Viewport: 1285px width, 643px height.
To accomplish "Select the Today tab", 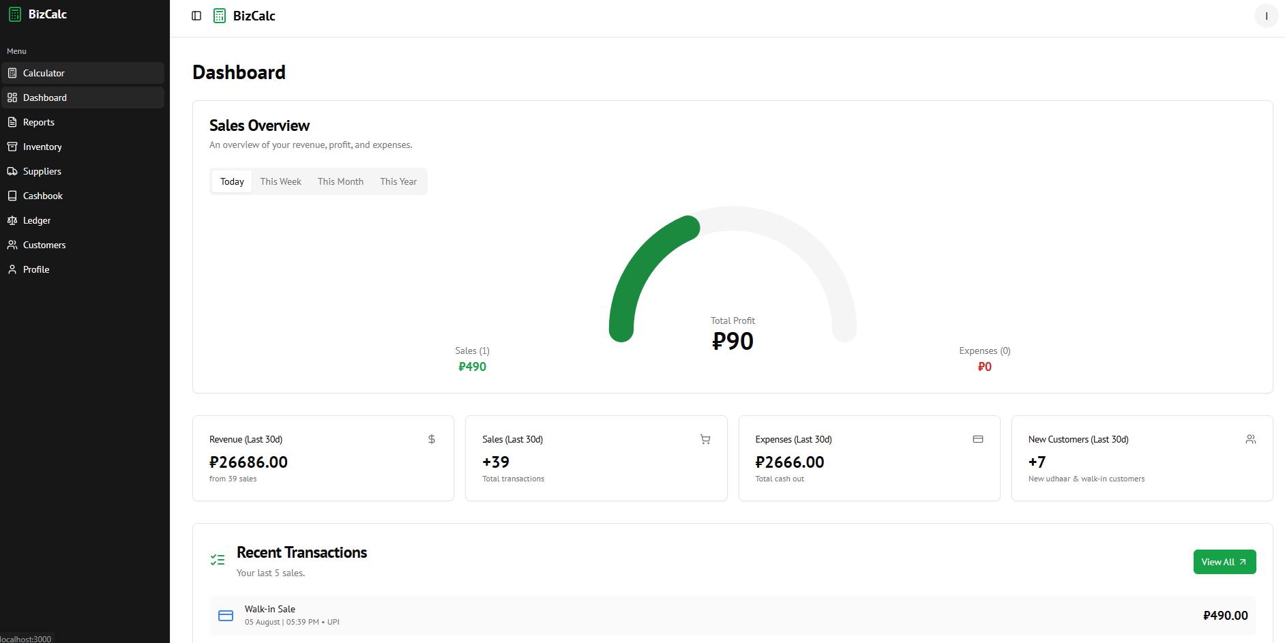I will 232,181.
